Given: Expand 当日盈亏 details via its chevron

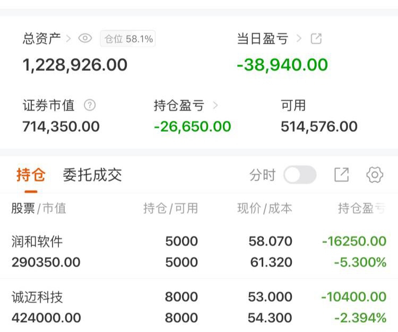Looking at the screenshot, I should (x=299, y=38).
